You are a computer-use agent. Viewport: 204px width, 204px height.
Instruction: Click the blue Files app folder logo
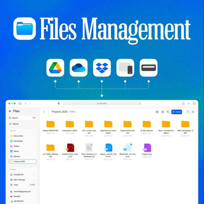pos(25,28)
